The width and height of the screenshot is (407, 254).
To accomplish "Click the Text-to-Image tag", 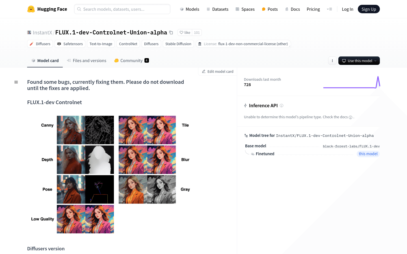I will pyautogui.click(x=101, y=44).
